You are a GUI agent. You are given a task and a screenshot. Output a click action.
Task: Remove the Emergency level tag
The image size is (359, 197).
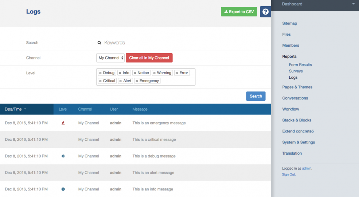[137, 81]
